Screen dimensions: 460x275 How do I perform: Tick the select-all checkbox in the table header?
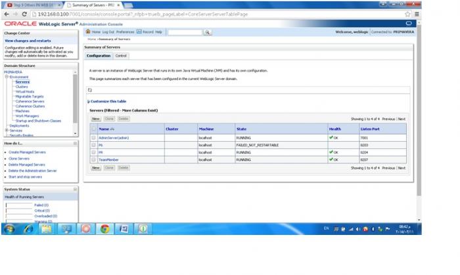tap(93, 129)
